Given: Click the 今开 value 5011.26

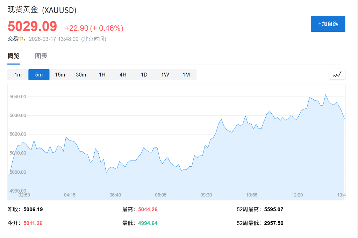Looking at the screenshot, I should click(x=33, y=223).
